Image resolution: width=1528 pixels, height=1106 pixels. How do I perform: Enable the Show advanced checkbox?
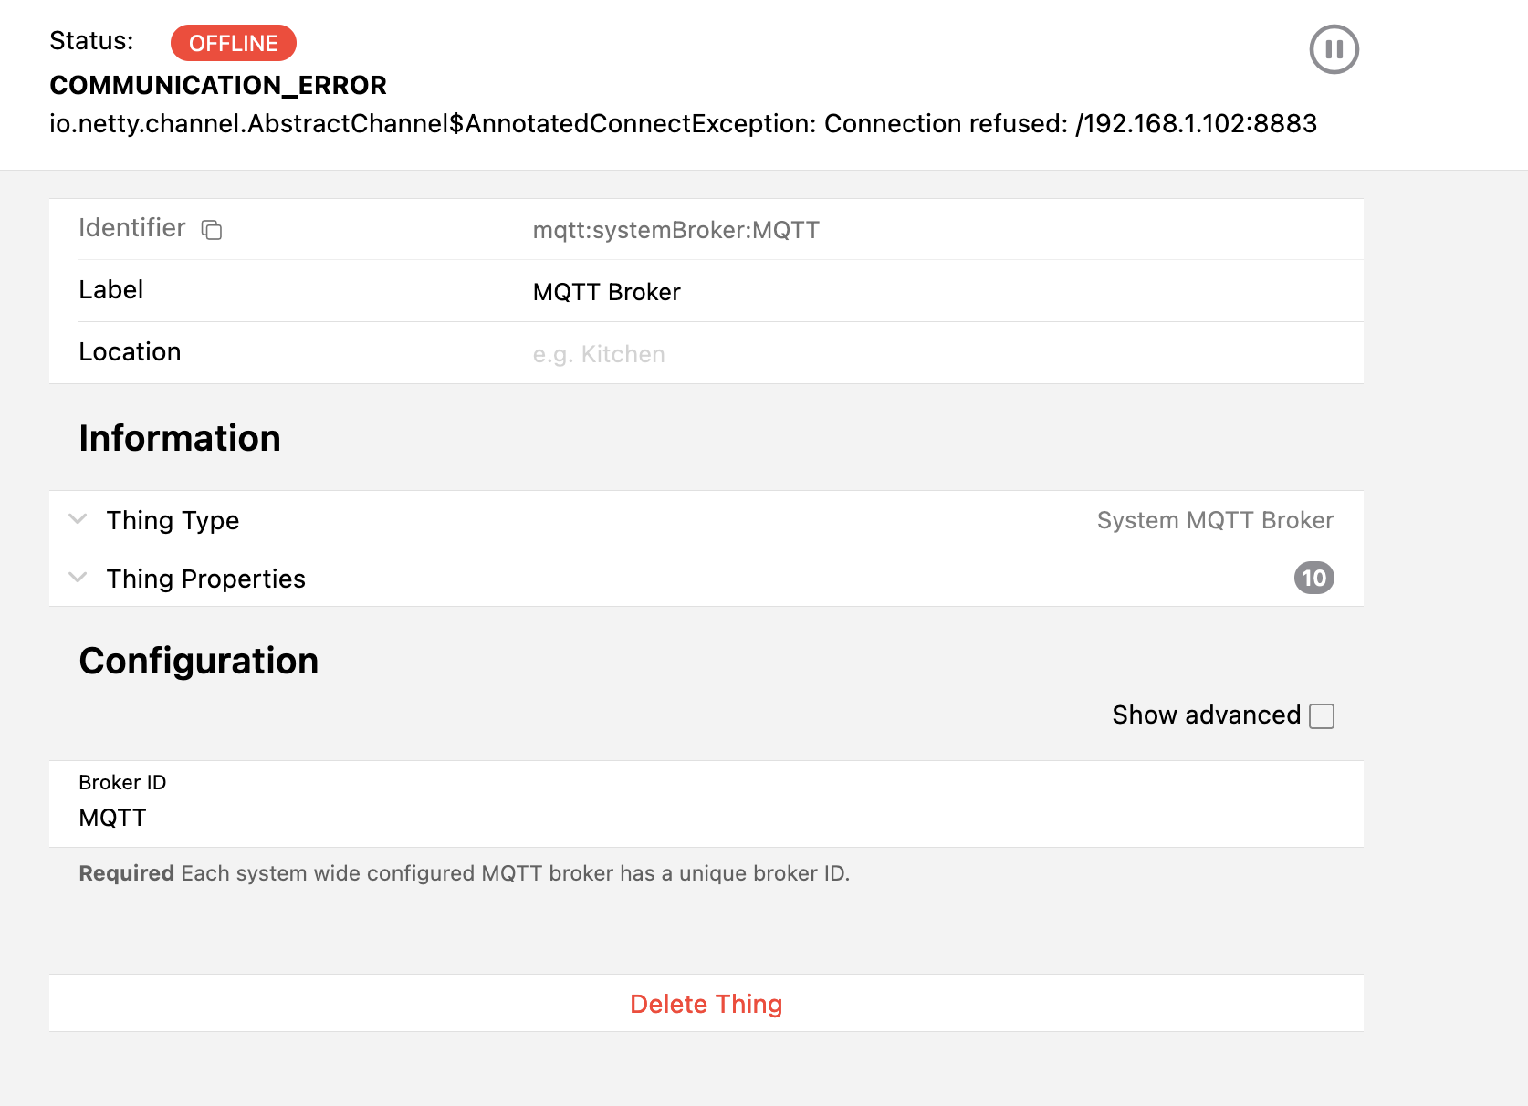tap(1322, 716)
